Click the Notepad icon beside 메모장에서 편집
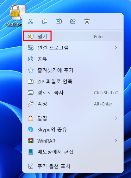The width and height of the screenshot is (131, 178). click(x=31, y=152)
